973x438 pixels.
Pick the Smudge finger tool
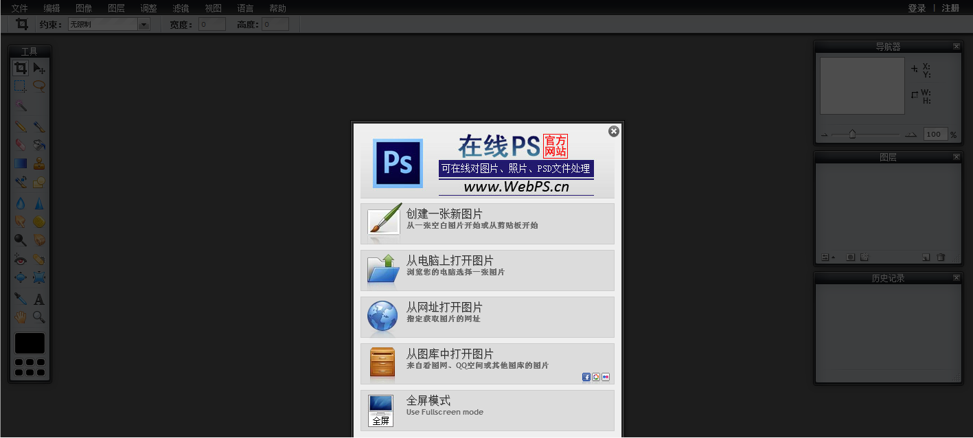[21, 221]
